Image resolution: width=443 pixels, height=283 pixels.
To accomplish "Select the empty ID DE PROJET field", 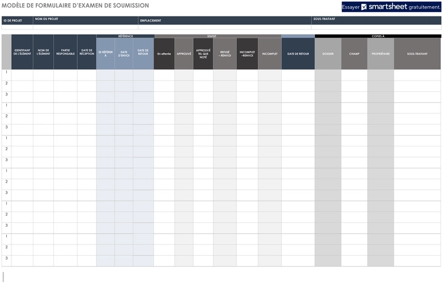I will point(17,27).
